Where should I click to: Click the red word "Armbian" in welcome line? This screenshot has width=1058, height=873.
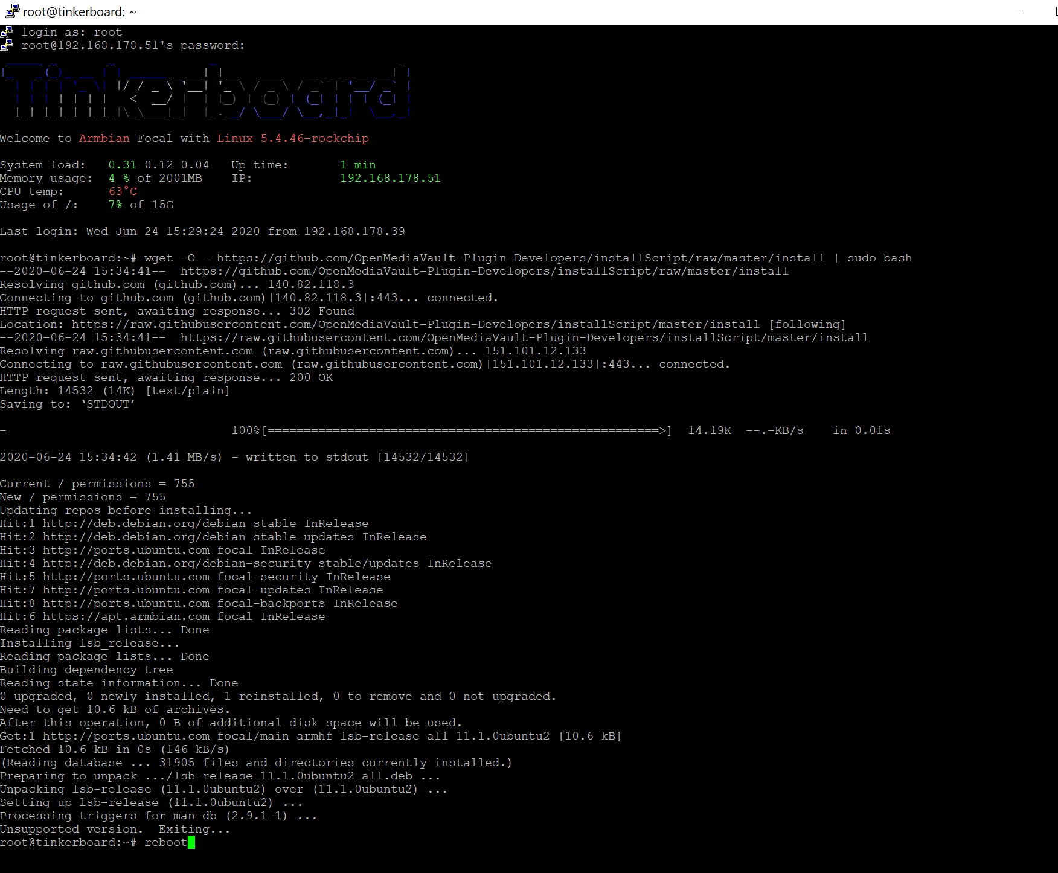tap(104, 138)
